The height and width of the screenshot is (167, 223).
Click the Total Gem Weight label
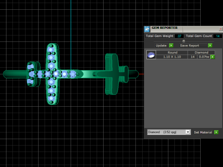[x=159, y=36]
